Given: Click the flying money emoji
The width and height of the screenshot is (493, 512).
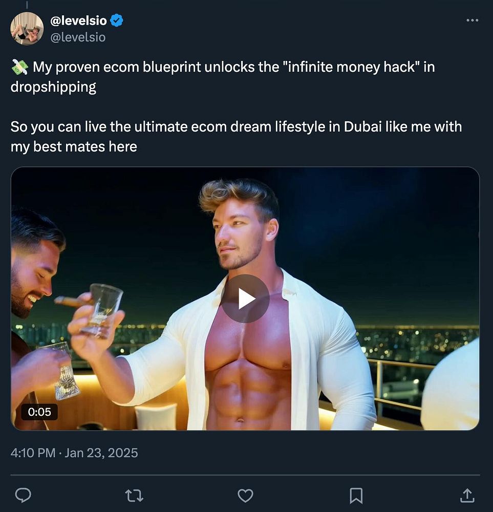Looking at the screenshot, I should 19,67.
